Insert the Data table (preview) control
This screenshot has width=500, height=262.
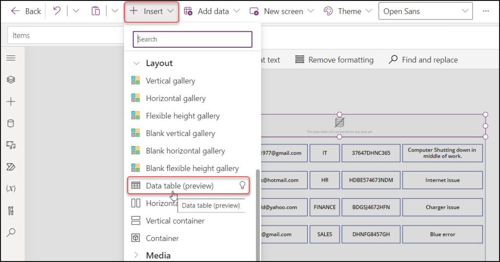188,186
